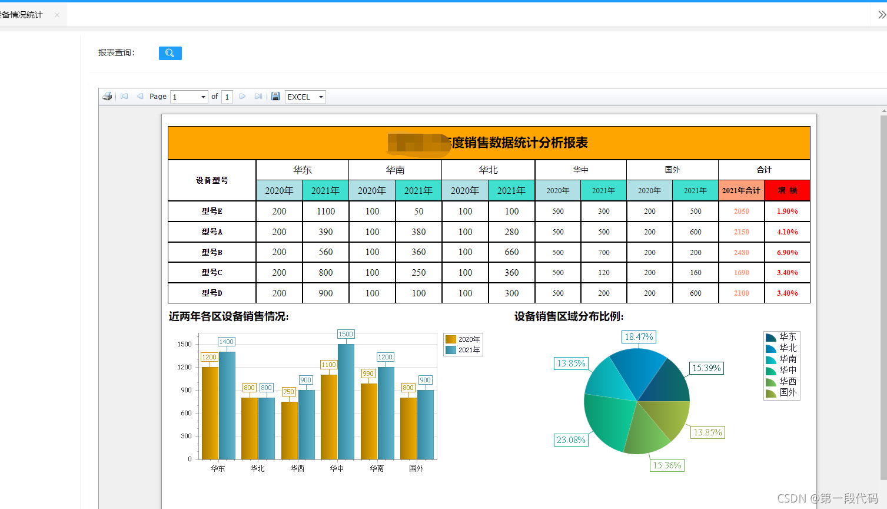The width and height of the screenshot is (887, 509).
Task: Close the device statistics tab
Action: click(x=57, y=15)
